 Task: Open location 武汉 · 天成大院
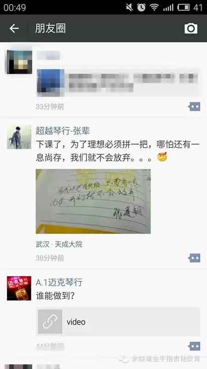[x=59, y=244]
